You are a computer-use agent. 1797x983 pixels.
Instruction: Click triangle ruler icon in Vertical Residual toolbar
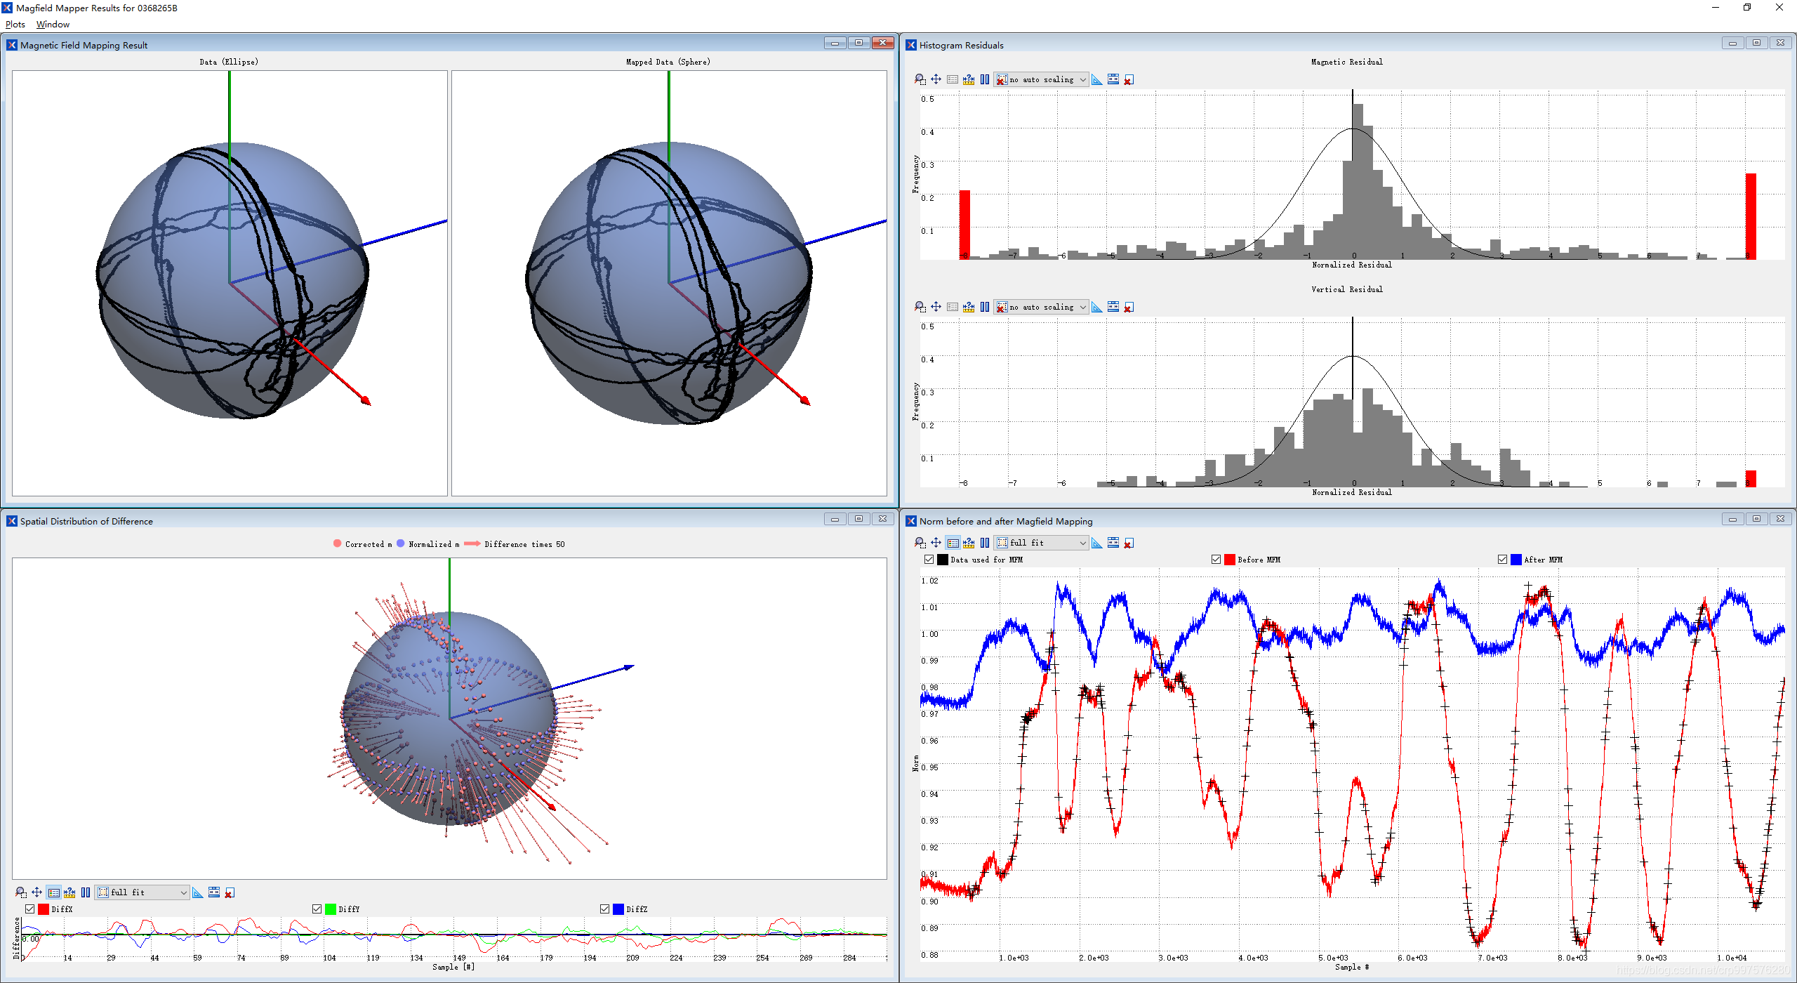coord(1097,307)
